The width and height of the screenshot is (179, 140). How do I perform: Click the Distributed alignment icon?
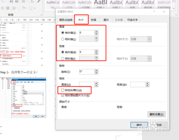(8, 8)
